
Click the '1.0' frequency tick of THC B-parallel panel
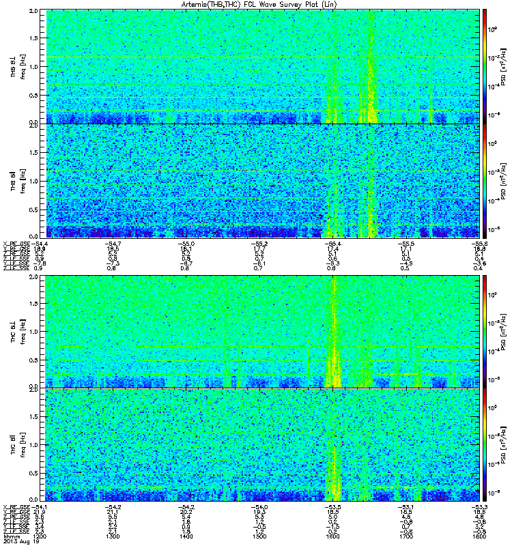click(33, 445)
